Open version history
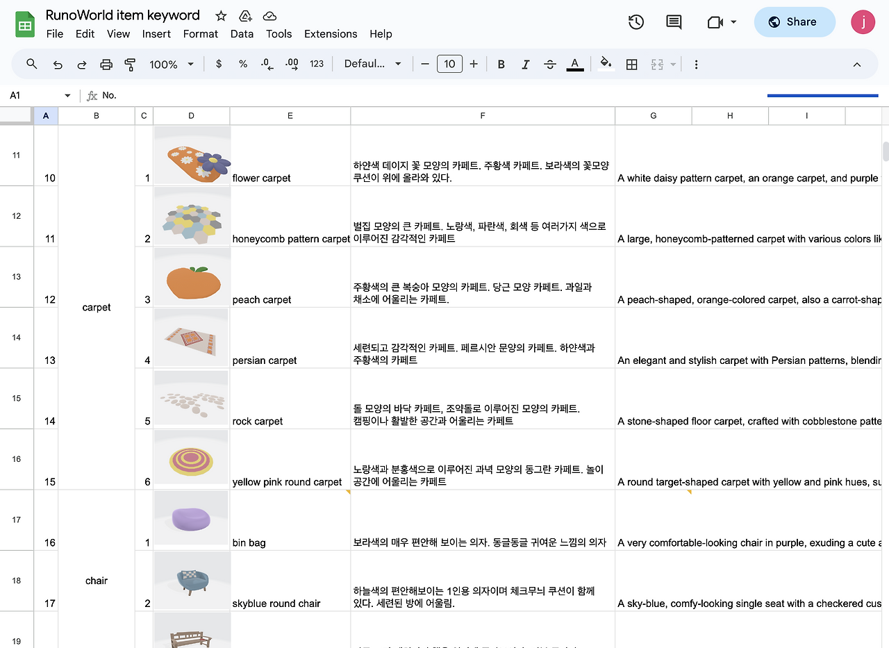Screen dimensions: 889x648 (635, 22)
